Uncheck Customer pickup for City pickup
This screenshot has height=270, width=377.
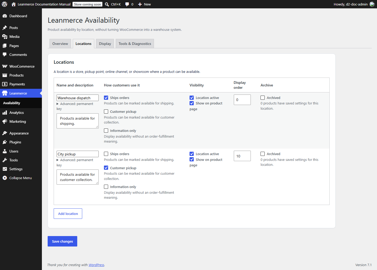click(106, 168)
